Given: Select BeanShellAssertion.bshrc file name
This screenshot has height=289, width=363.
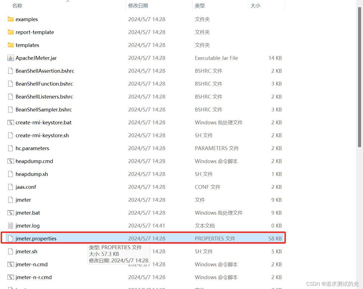Looking at the screenshot, I should click(45, 71).
